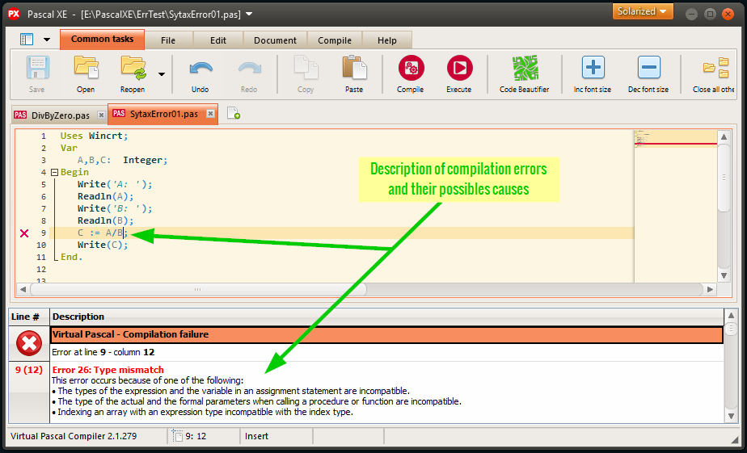Click the code minimap overview panel
Image resolution: width=747 pixels, height=453 pixels.
pyautogui.click(x=676, y=206)
